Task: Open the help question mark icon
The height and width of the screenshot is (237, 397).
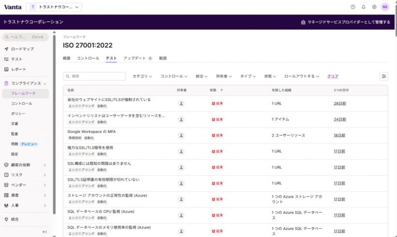Action: 353,7
